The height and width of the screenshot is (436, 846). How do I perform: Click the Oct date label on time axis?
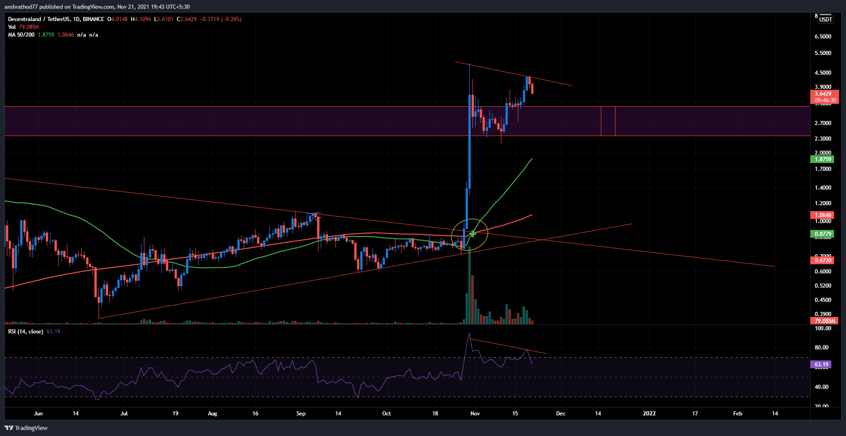point(386,414)
